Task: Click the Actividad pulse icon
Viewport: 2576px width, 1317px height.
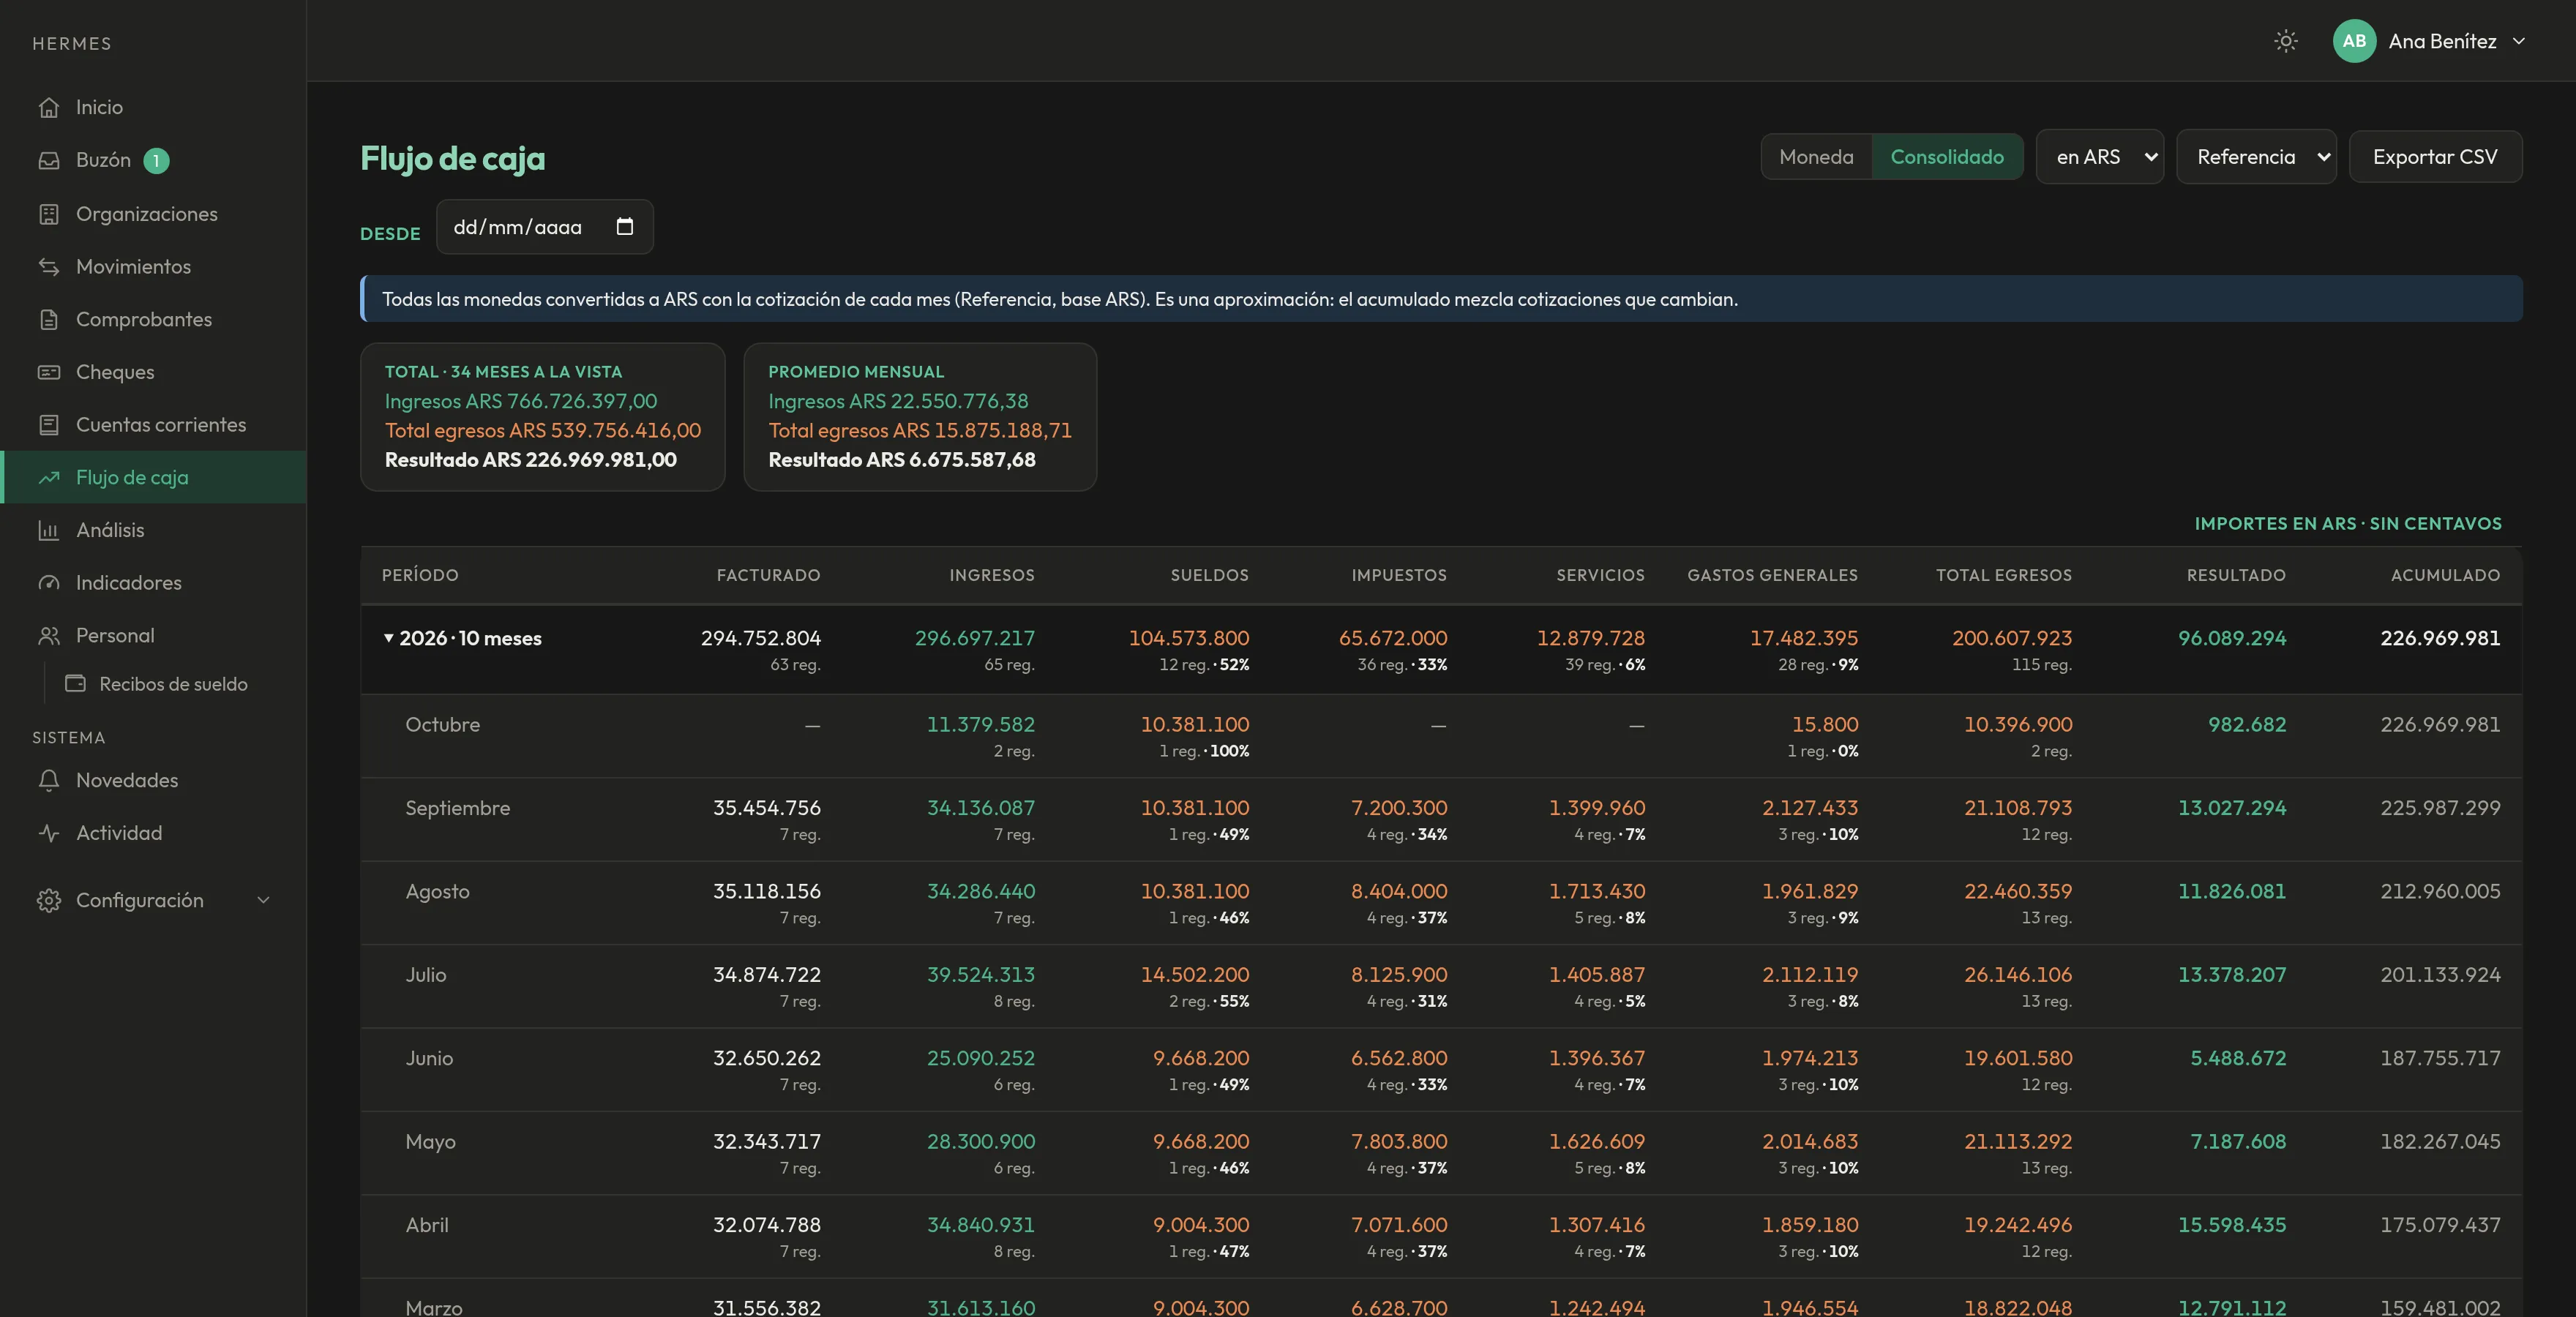Action: [x=49, y=833]
